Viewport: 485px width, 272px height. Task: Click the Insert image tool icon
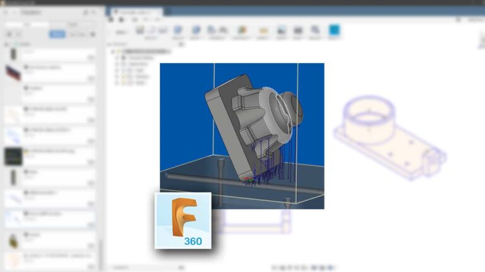point(281,30)
